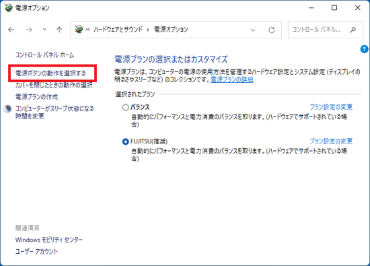Select the FUJITSU(推奨) plan radio button
This screenshot has width=370, height=266.
125,141
